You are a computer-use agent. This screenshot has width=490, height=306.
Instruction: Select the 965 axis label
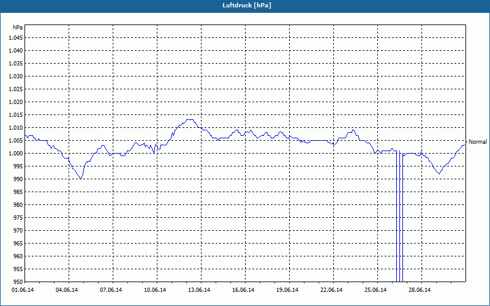click(19, 243)
